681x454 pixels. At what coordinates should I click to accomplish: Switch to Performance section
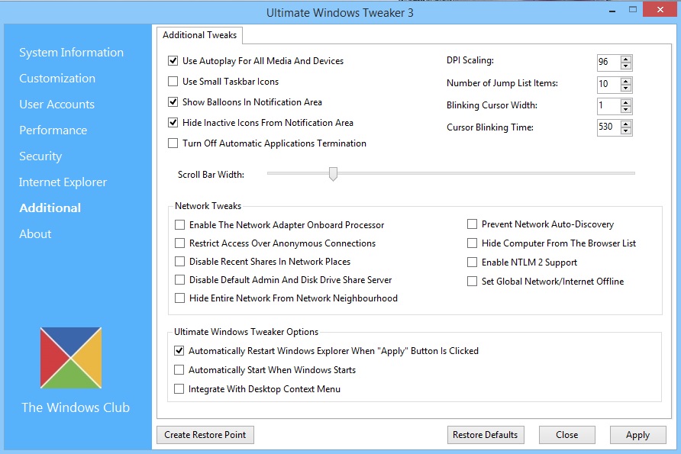53,130
